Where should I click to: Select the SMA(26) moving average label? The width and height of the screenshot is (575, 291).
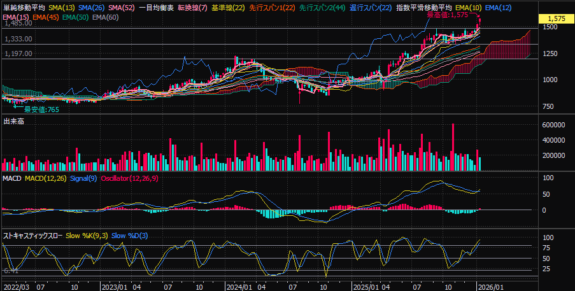click(92, 7)
